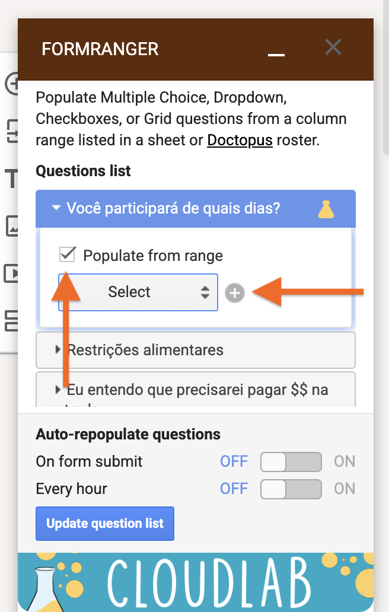Click the ON label for On form submit
389x612 pixels.
[345, 461]
